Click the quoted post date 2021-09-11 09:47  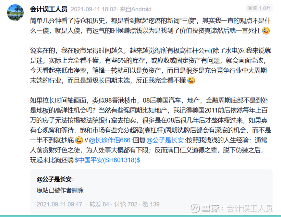pyautogui.click(x=59, y=204)
